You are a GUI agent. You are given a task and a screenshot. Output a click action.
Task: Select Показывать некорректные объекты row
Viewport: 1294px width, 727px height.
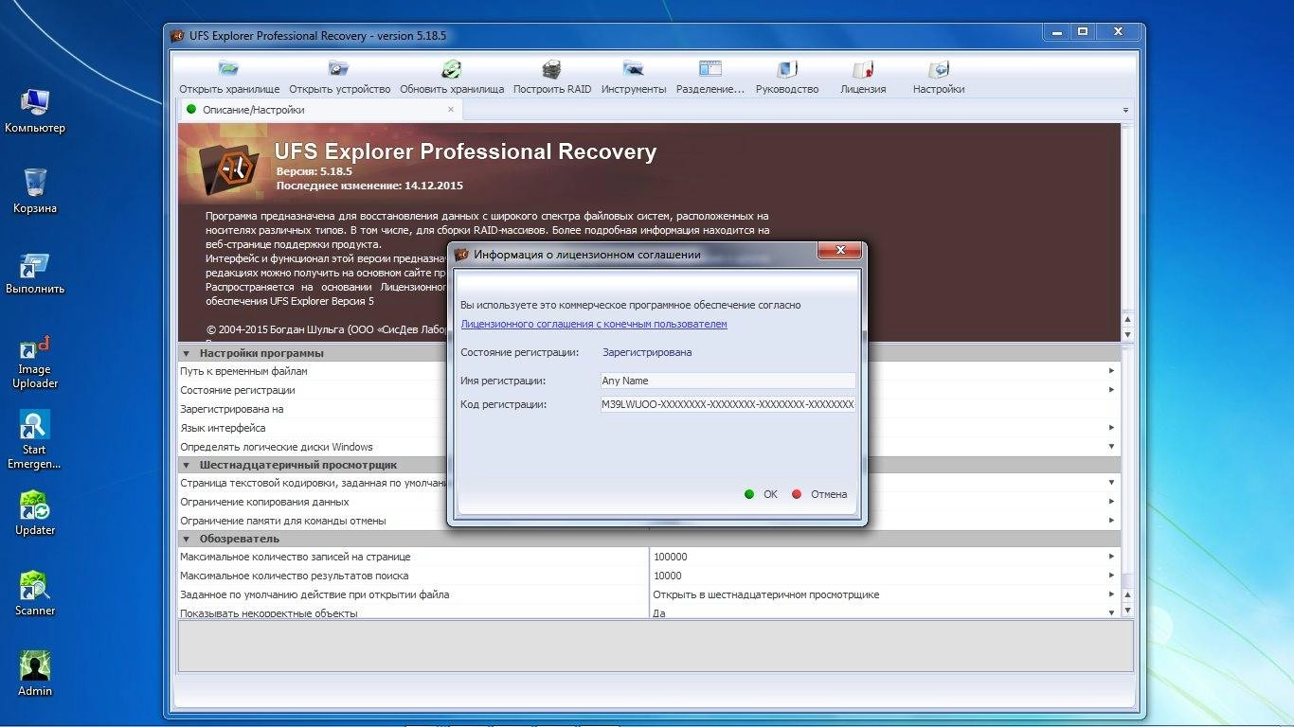pyautogui.click(x=648, y=612)
